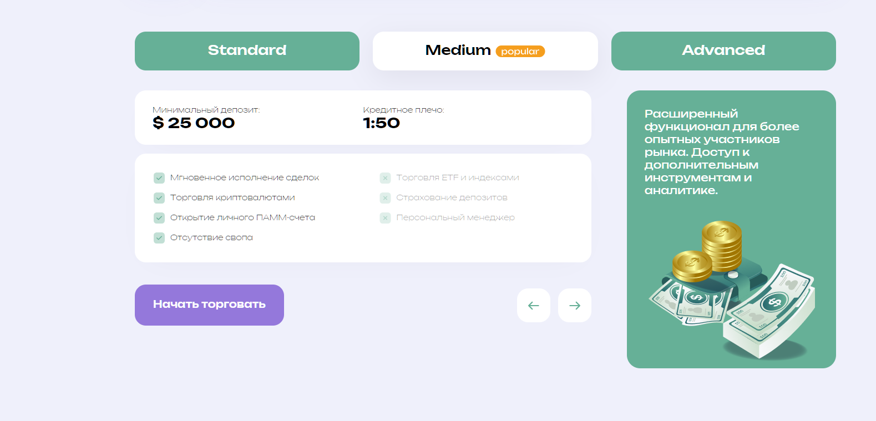
Task: Click the Начать торговать button
Action: [x=209, y=305]
